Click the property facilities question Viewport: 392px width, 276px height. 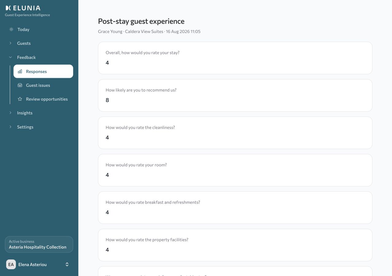(147, 240)
